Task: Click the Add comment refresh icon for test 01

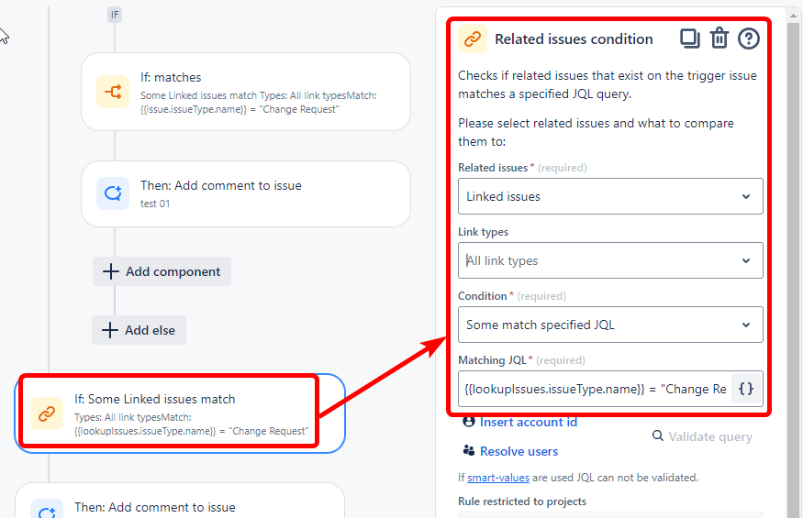Action: pos(113,193)
